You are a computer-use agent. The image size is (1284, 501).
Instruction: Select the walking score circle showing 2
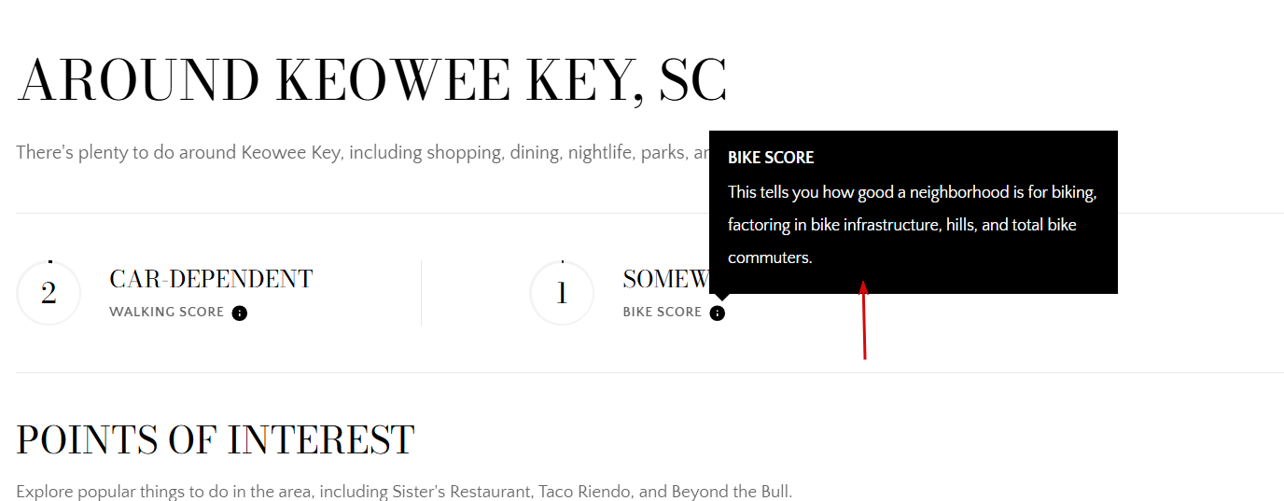click(x=49, y=293)
